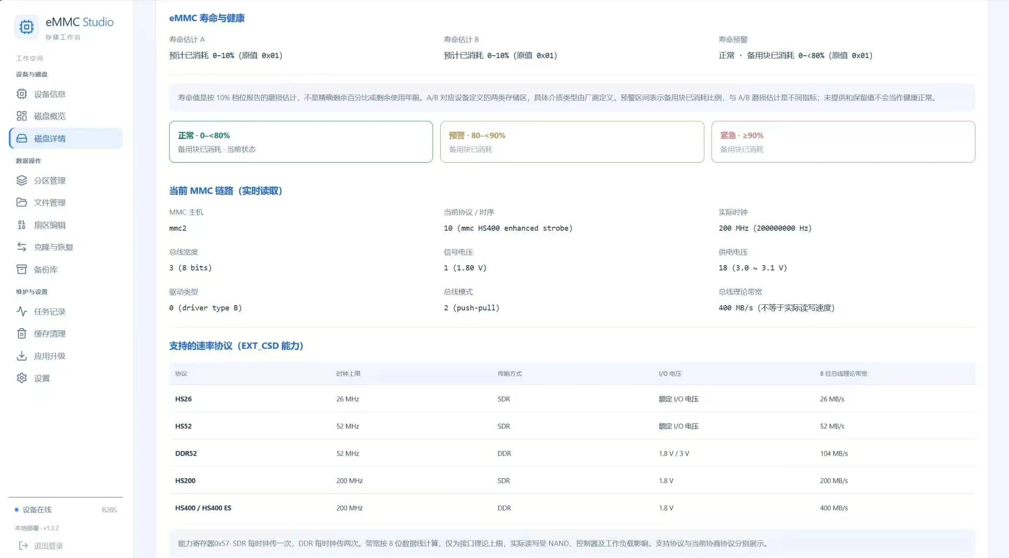The width and height of the screenshot is (1009, 558).
Task: Click the 200 MHz (200000000 Hz) clock value
Action: 765,228
